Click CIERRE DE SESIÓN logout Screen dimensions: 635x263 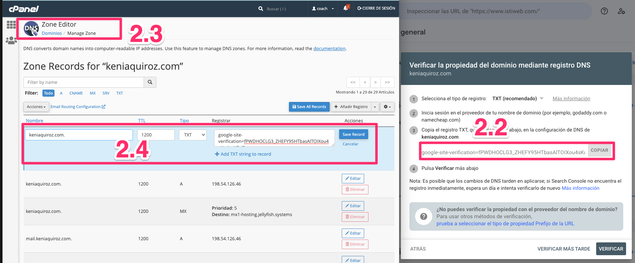tap(376, 8)
